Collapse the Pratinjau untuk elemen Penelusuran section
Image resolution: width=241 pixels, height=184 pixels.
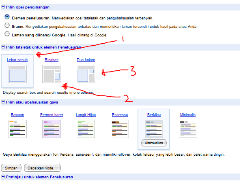click(x=3, y=177)
